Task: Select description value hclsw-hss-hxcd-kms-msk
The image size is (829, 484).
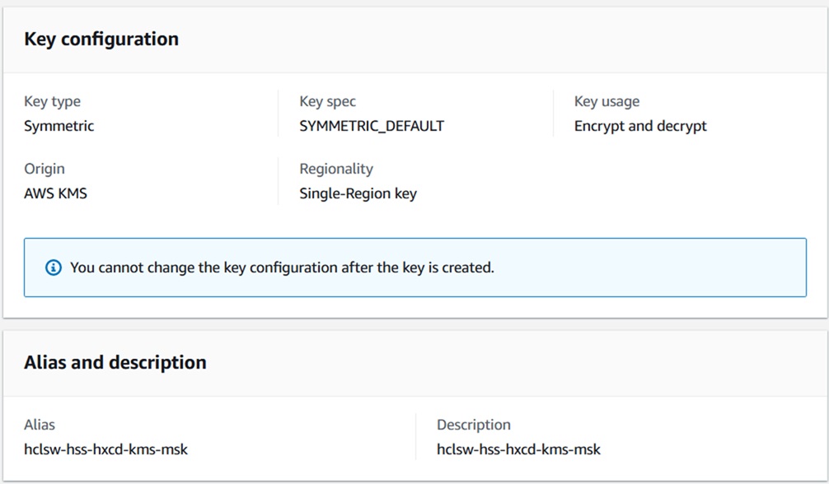Action: (x=518, y=449)
